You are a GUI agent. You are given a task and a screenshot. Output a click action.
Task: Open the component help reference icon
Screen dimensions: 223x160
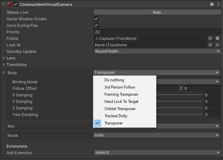(212, 4)
